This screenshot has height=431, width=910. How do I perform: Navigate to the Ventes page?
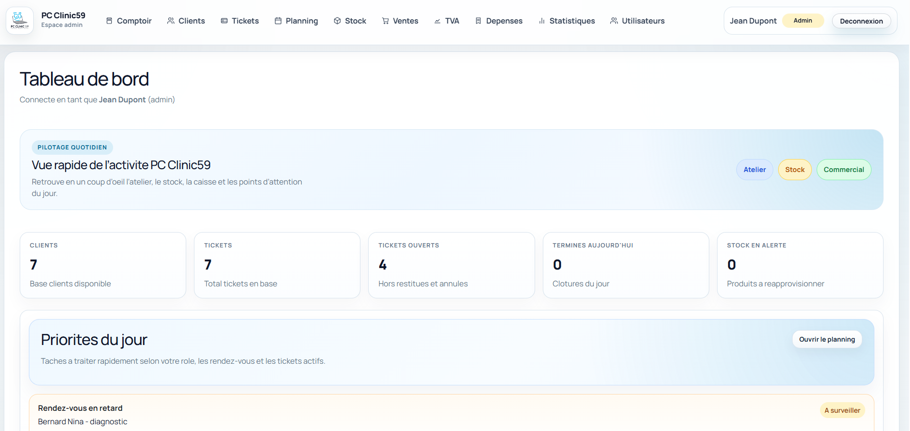coord(400,21)
